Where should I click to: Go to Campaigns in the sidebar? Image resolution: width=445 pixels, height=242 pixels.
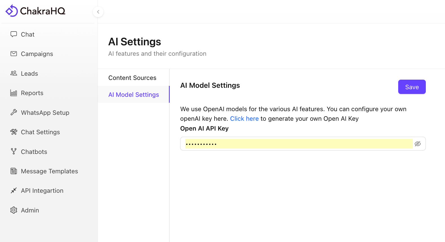tap(37, 54)
